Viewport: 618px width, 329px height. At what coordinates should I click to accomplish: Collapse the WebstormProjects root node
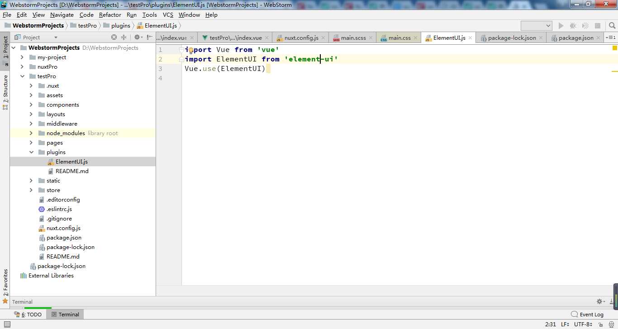pyautogui.click(x=13, y=48)
